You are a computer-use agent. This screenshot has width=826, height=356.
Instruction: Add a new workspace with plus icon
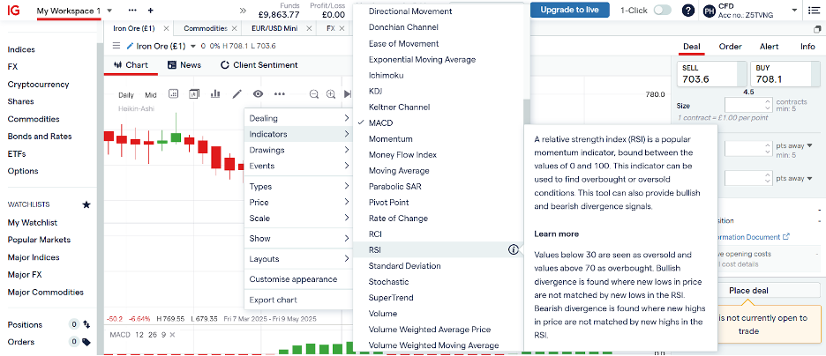click(x=151, y=11)
